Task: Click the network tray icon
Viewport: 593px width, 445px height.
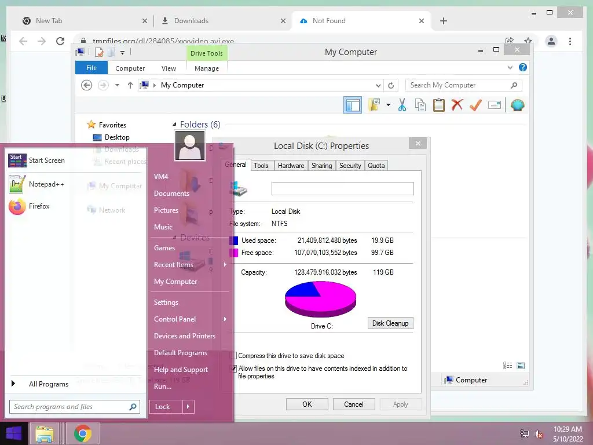Action: click(x=525, y=434)
